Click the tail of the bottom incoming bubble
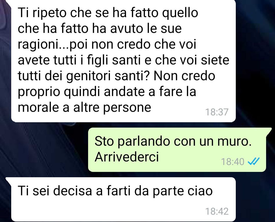Image resolution: width=275 pixels, height=222 pixels. [9, 181]
